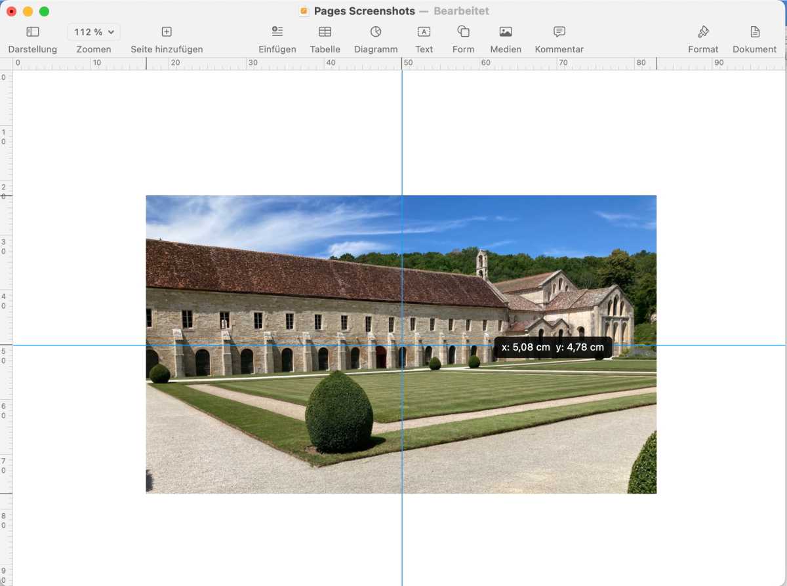
Task: Click the 'Pages Screenshots' document title
Action: tap(365, 11)
